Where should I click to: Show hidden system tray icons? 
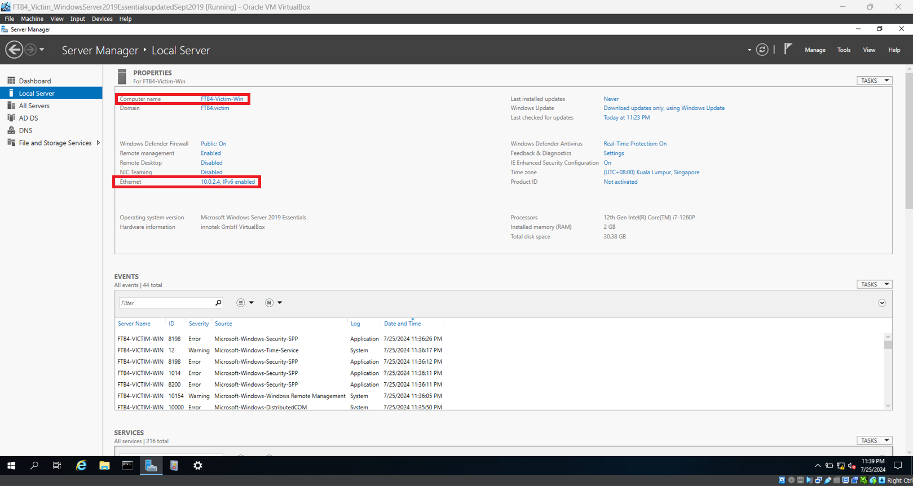pos(818,466)
